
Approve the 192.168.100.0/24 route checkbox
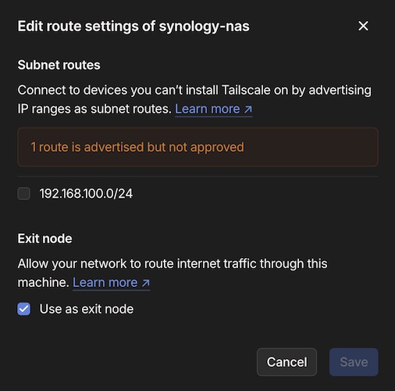point(24,194)
